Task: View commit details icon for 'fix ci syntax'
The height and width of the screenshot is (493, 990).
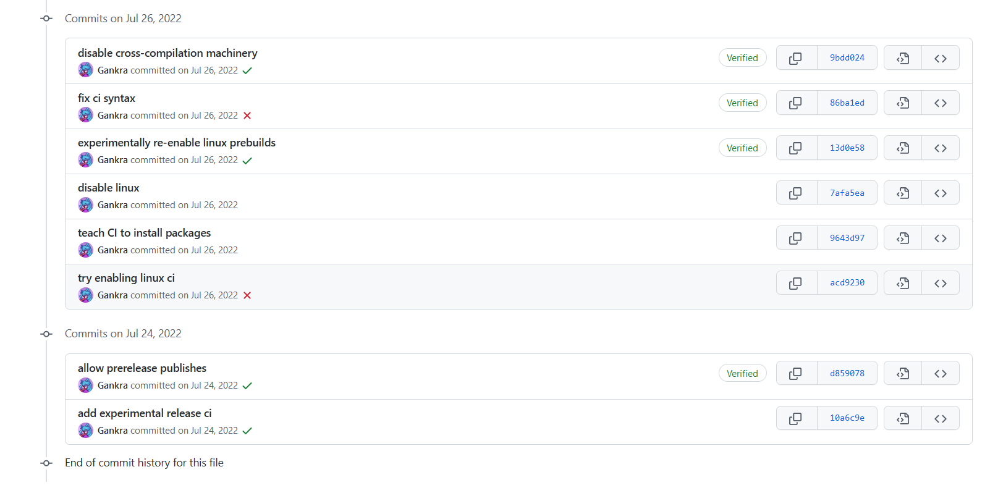Action: pyautogui.click(x=902, y=103)
